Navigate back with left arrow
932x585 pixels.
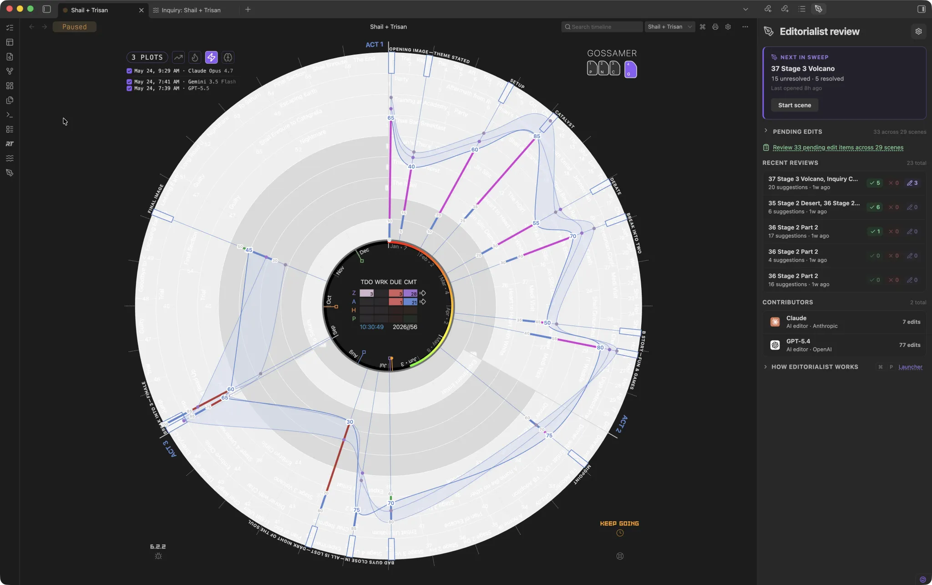coord(32,27)
